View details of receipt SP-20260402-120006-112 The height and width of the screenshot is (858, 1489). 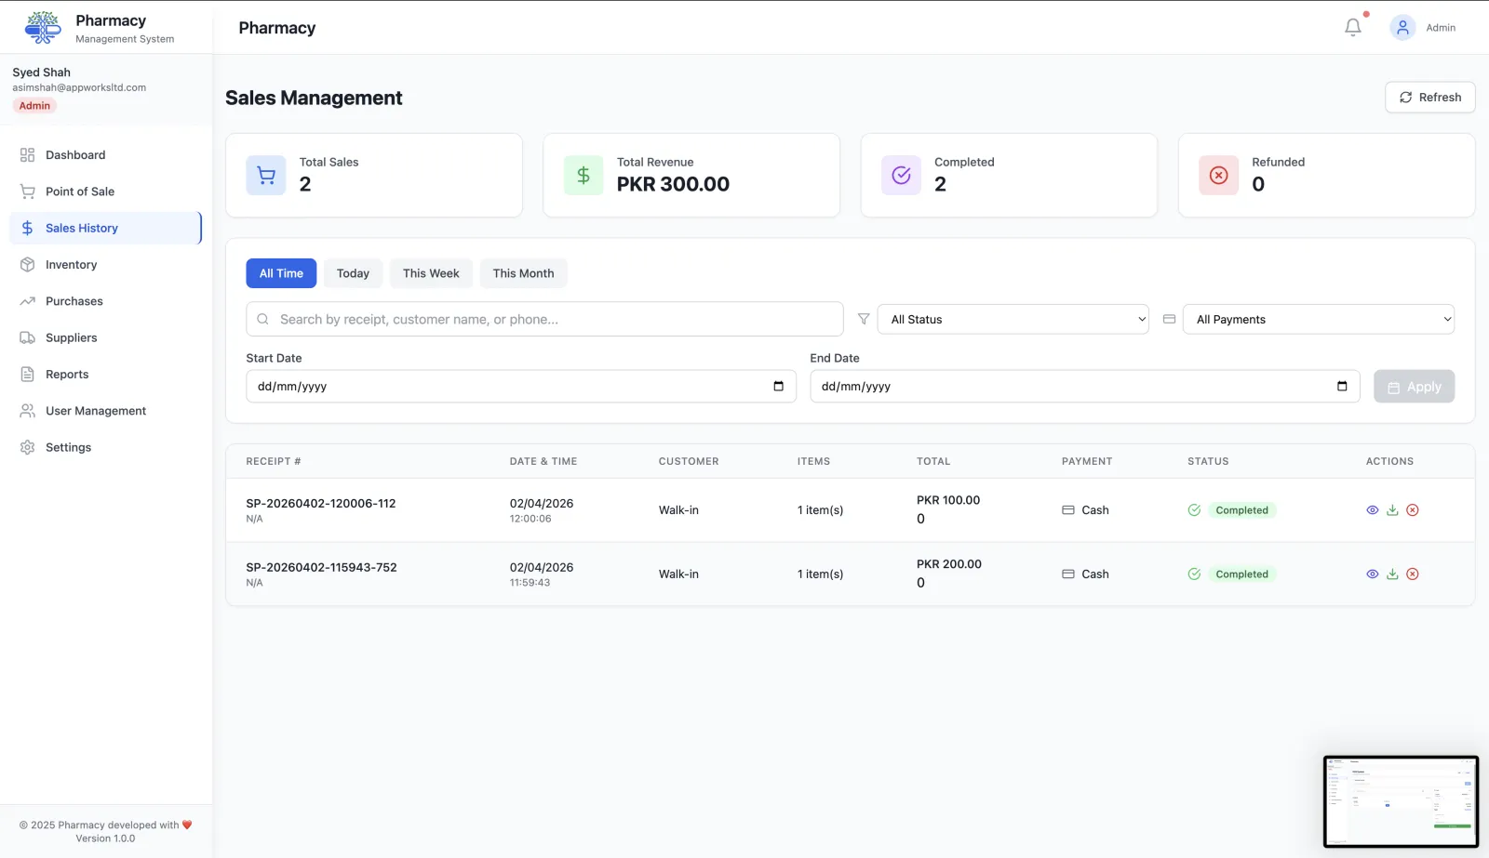tap(1372, 510)
